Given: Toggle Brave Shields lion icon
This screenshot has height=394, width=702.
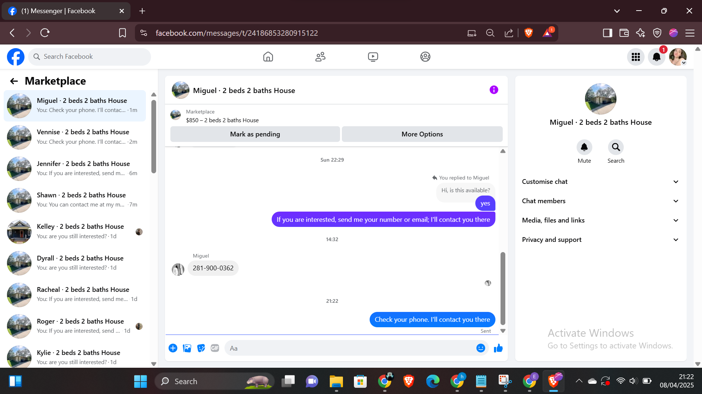Looking at the screenshot, I should point(528,33).
